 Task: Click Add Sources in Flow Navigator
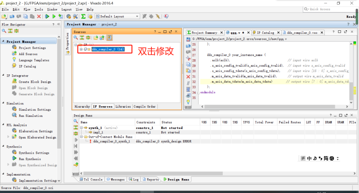pyautogui.click(x=28, y=54)
